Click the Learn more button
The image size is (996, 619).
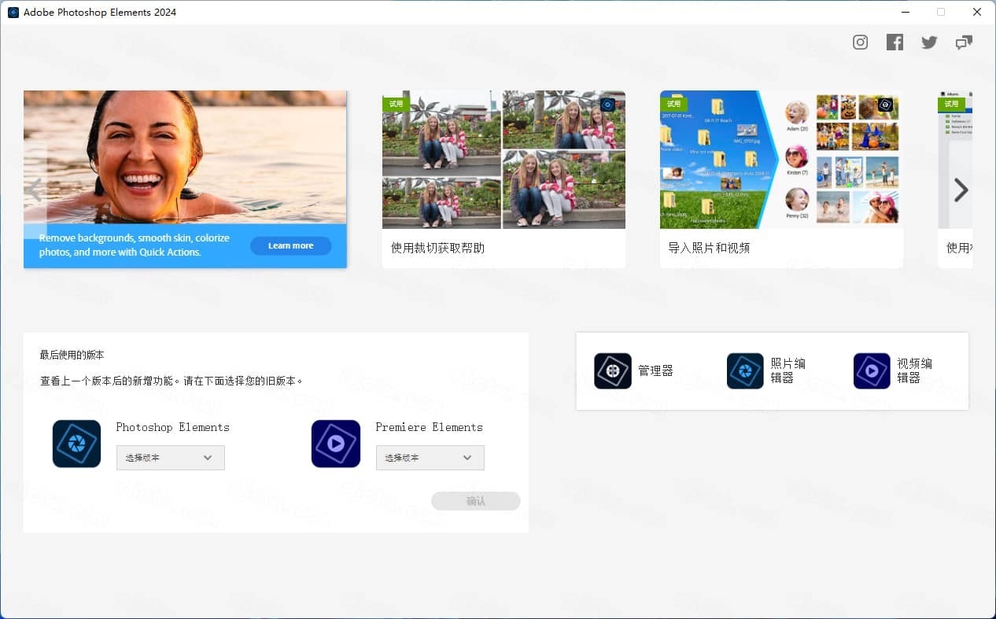291,245
